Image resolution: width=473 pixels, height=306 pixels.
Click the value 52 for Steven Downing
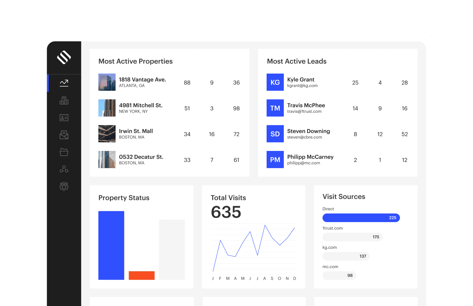pyautogui.click(x=405, y=134)
